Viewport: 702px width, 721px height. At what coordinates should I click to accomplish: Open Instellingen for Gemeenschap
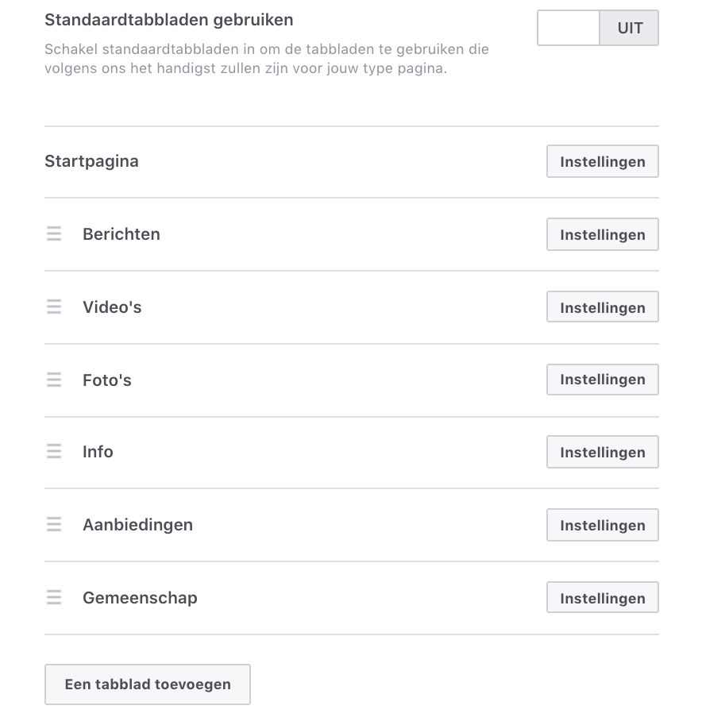[602, 597]
